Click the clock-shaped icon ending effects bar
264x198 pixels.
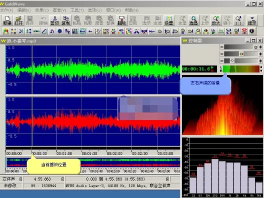click(252, 31)
